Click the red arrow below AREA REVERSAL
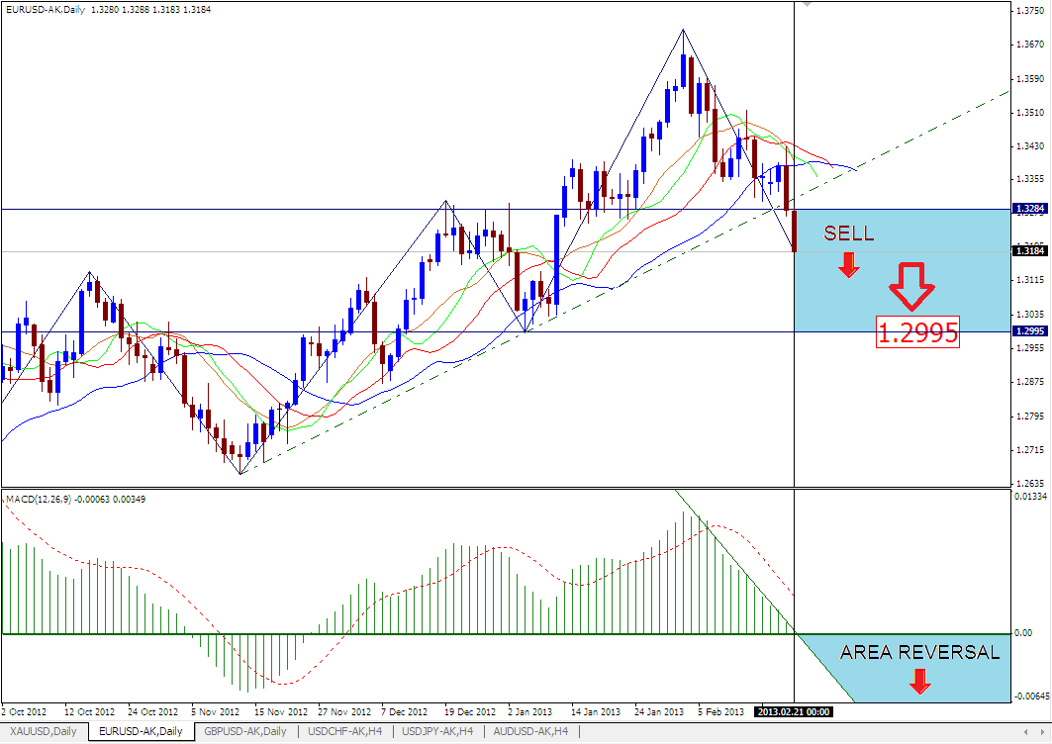The width and height of the screenshot is (1052, 744). [x=920, y=680]
